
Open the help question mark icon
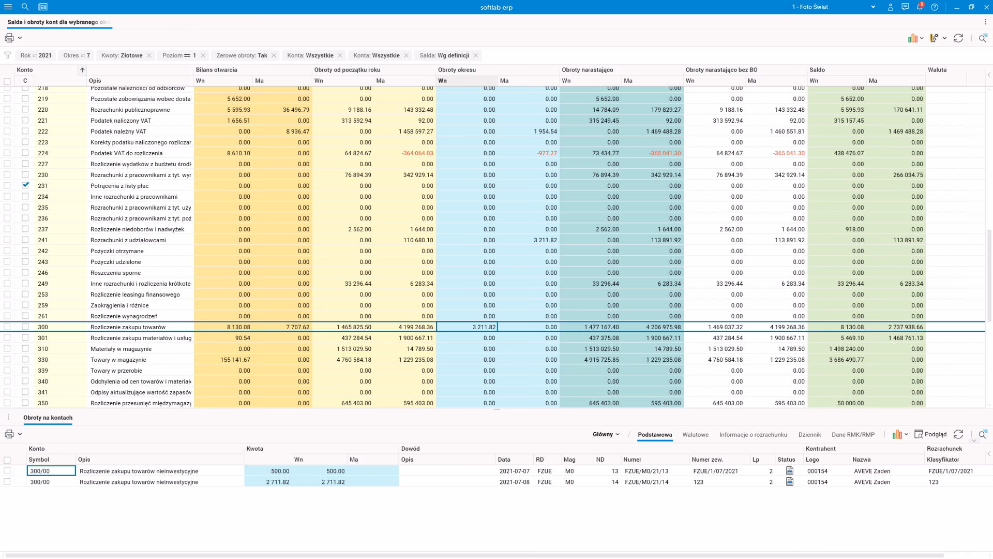935,7
